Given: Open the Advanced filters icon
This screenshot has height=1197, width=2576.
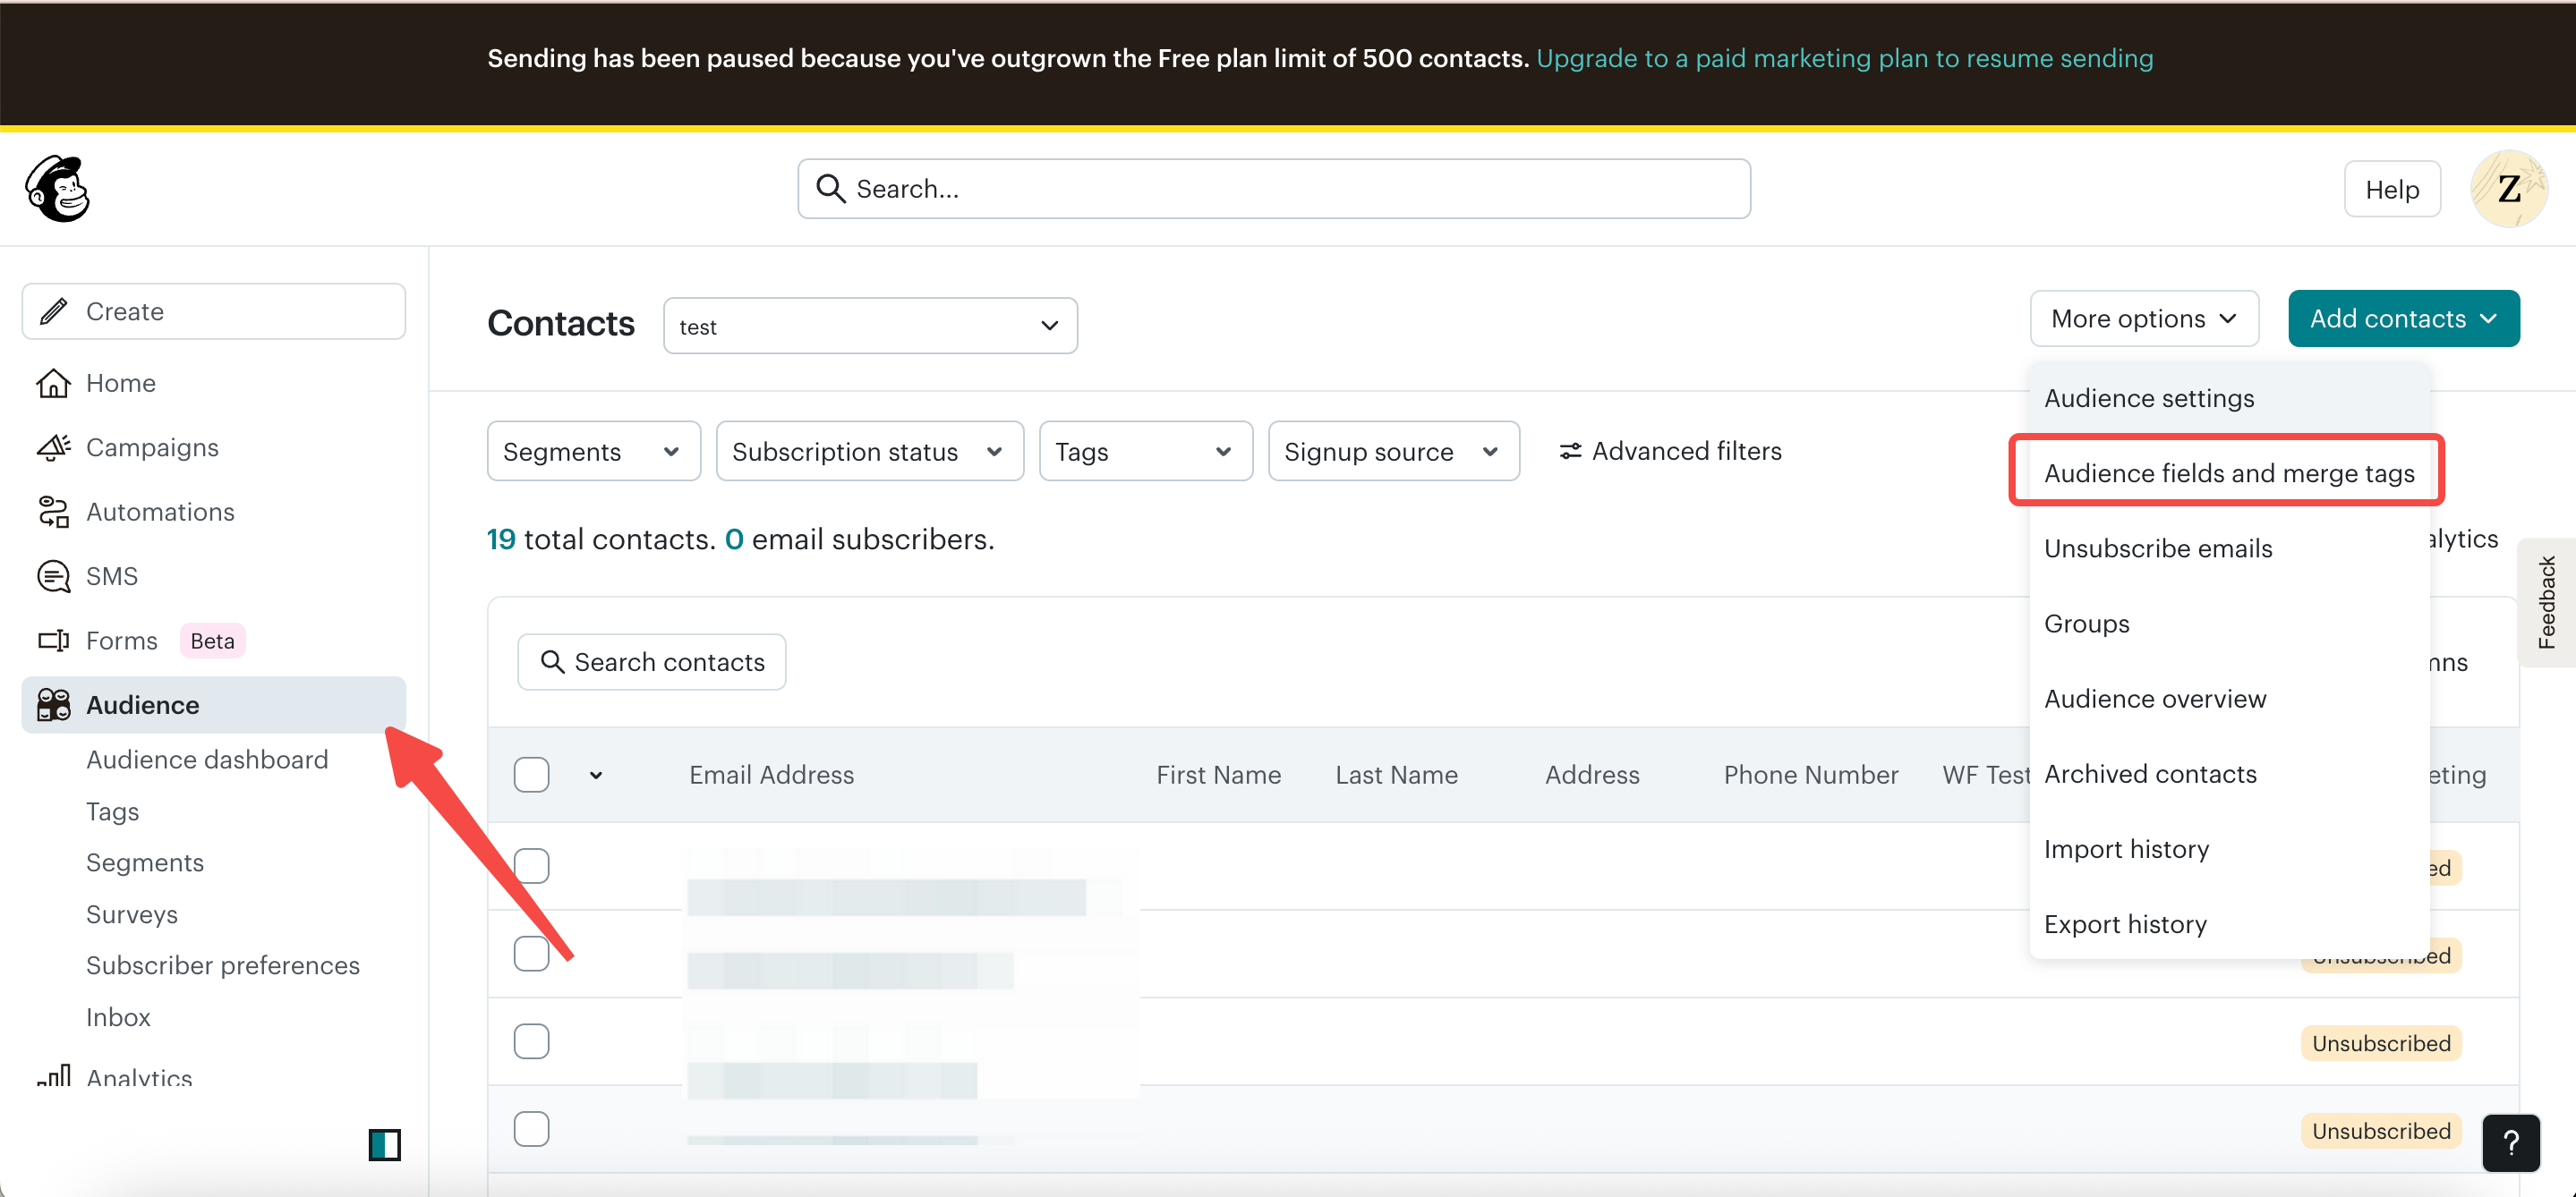Looking at the screenshot, I should click(x=1570, y=451).
